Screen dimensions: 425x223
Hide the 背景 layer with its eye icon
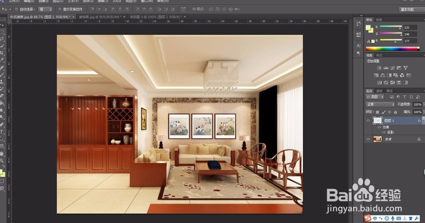pos(368,139)
